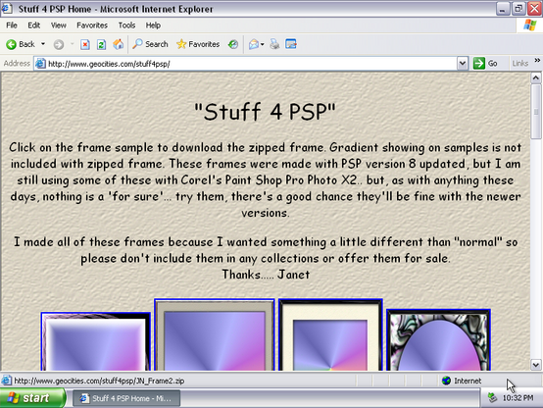
Task: Click the Mail envelope icon
Action: [x=254, y=44]
